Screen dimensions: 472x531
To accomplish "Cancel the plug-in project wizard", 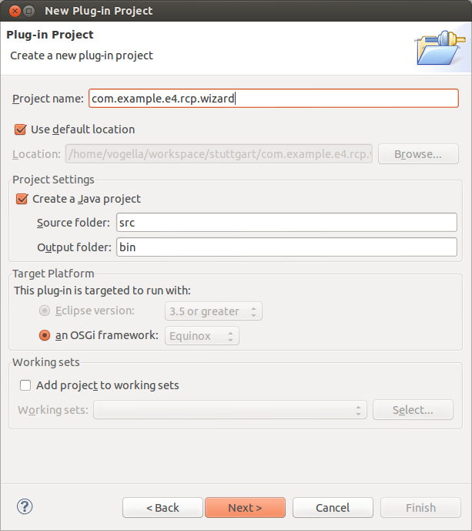I will coord(333,508).
